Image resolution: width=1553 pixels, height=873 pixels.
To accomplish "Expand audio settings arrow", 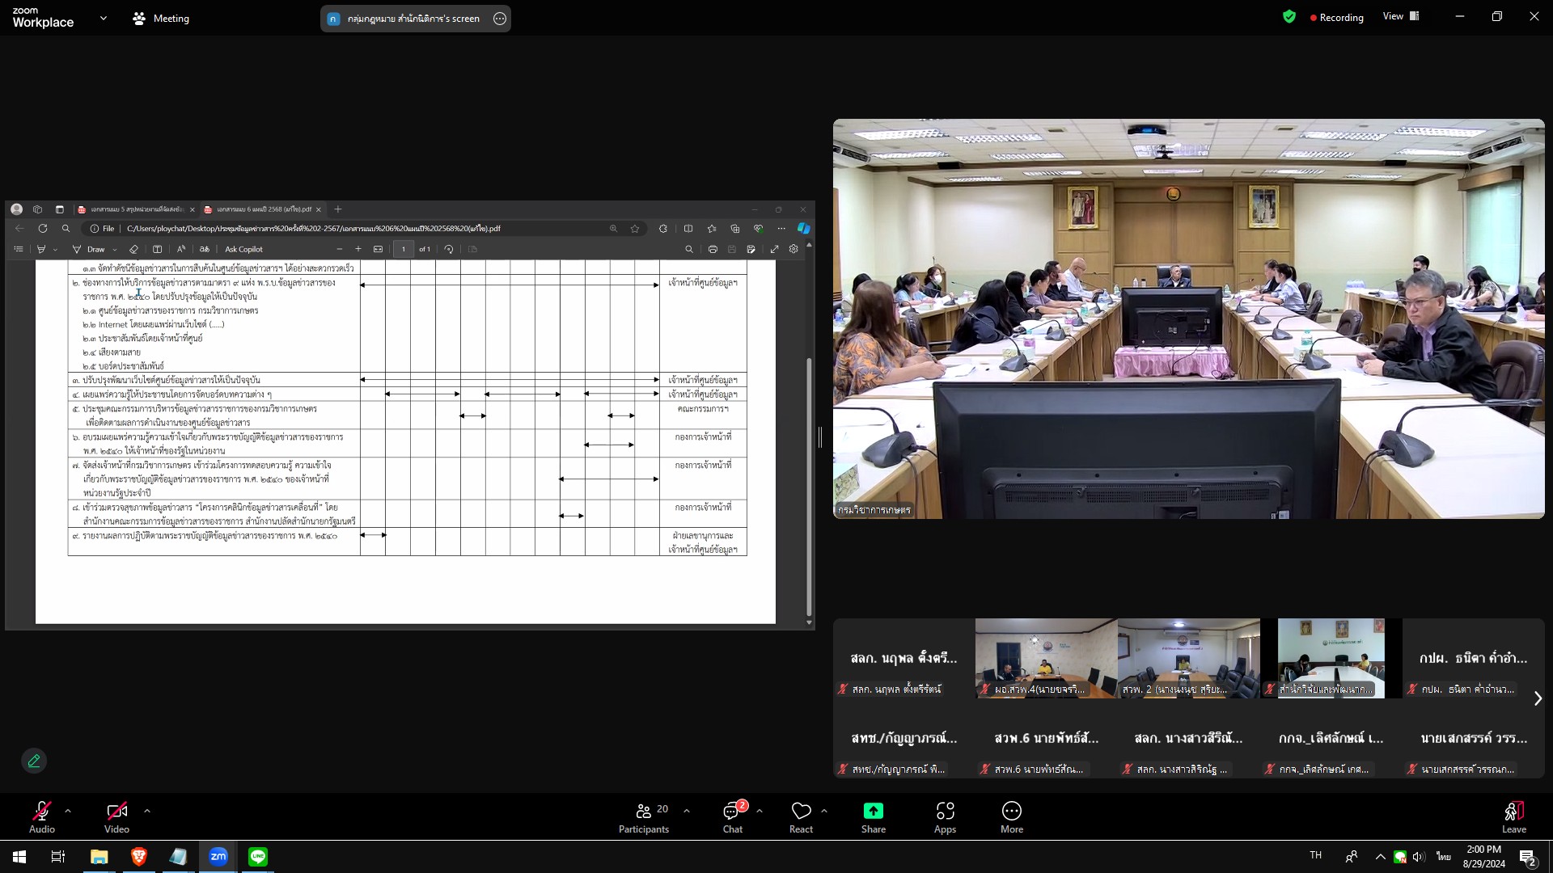I will click(x=68, y=810).
